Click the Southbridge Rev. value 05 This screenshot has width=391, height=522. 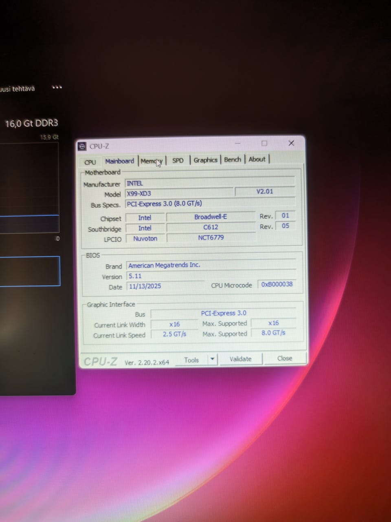[285, 226]
